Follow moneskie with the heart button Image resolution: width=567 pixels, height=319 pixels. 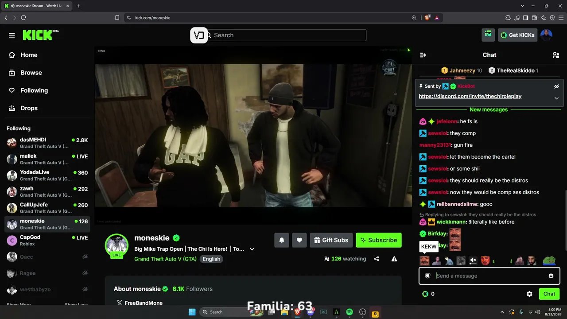[299, 240]
